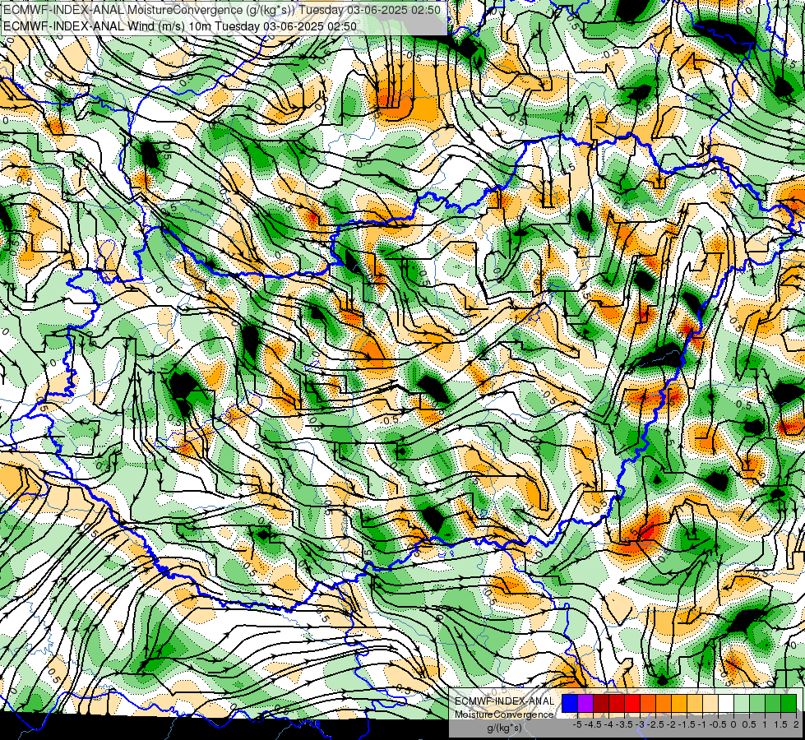Click the ECMWF-INDEX-ANAL label in the legend
Viewport: 805px width, 740px height.
click(505, 701)
